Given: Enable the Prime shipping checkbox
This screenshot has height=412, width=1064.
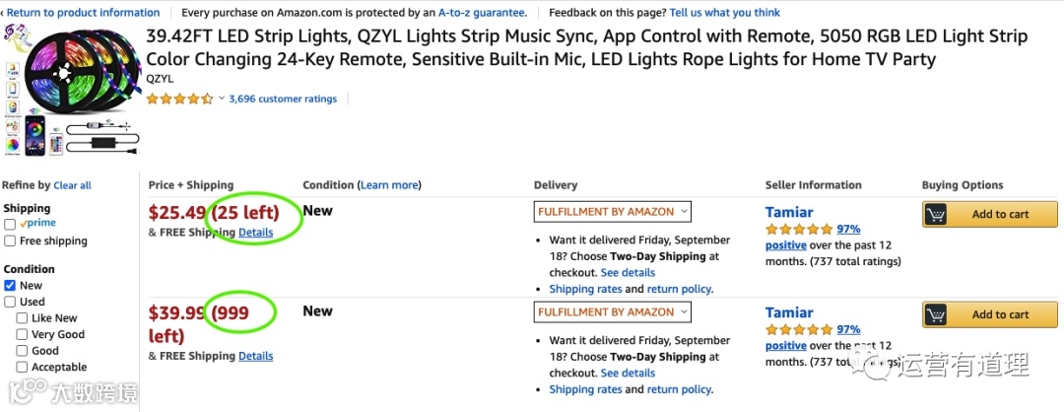Looking at the screenshot, I should point(10,225).
